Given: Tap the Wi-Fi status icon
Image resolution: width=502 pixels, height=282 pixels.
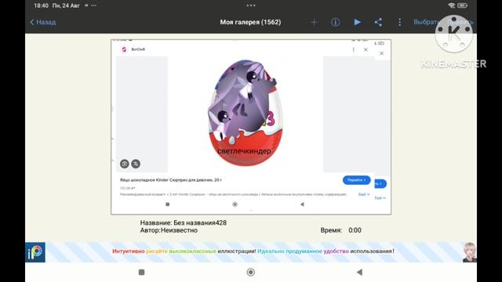Looking at the screenshot, I should 452,5.
